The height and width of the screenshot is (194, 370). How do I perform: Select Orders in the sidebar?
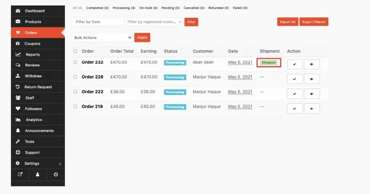38,33
